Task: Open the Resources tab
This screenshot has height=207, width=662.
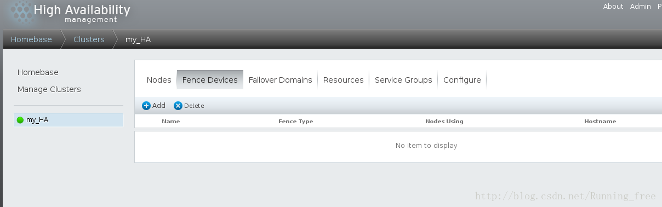Action: click(344, 80)
